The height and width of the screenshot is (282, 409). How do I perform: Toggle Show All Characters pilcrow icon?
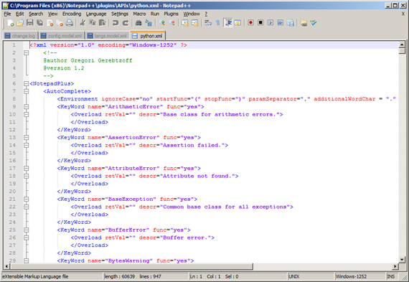pos(218,23)
